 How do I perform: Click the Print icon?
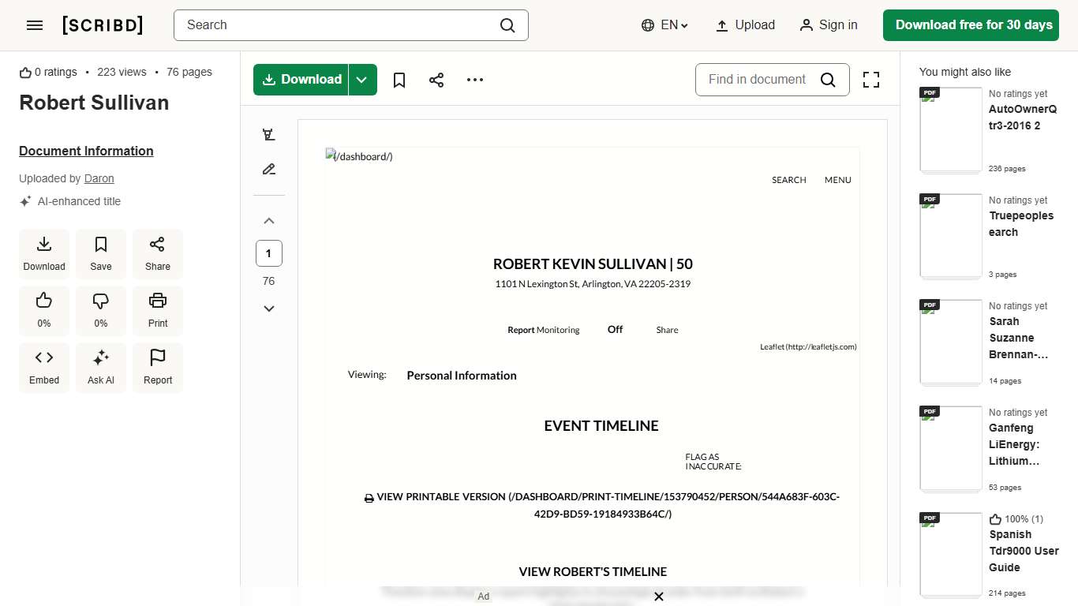click(x=157, y=310)
